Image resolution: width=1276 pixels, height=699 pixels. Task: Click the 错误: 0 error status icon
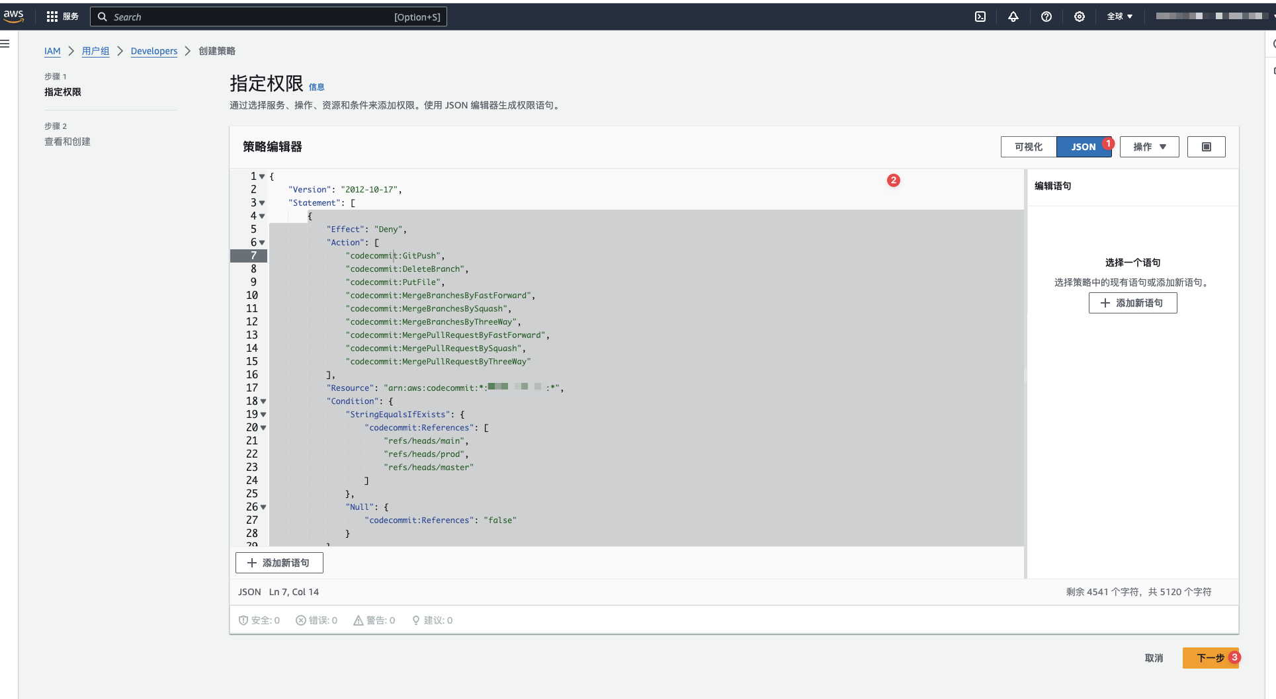click(301, 620)
